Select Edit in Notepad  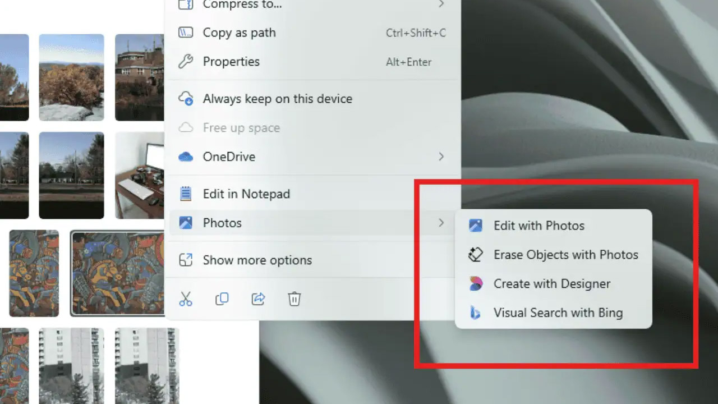[312, 194]
